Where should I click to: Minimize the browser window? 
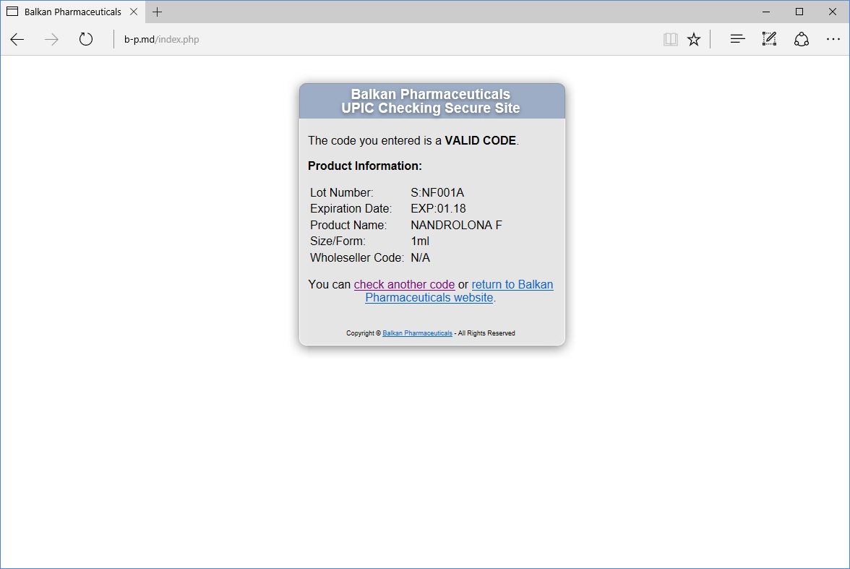[766, 12]
